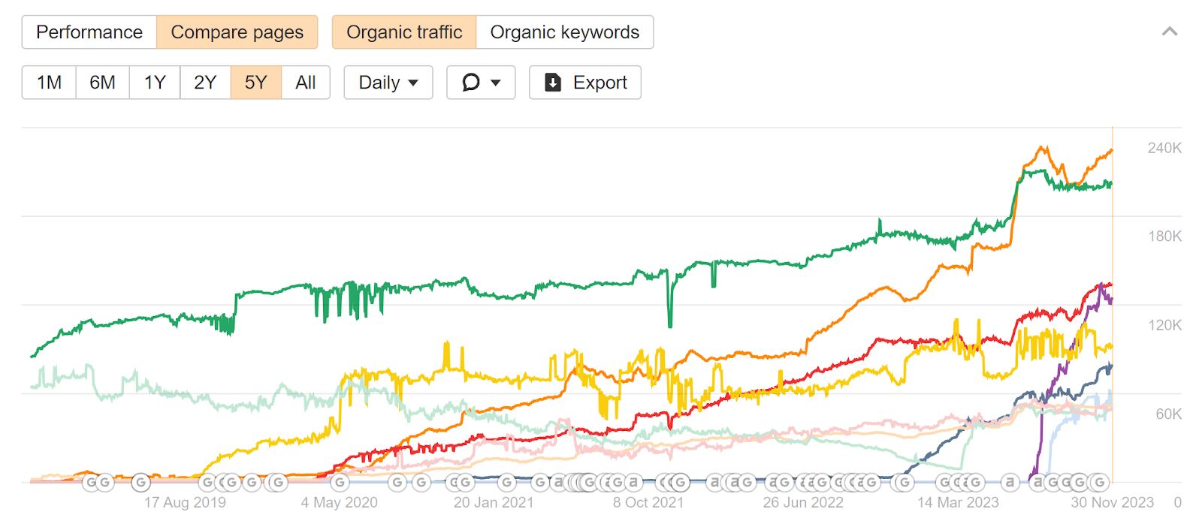Open the Organic keywords tab
Viewport: 1202px width, 527px height.
pos(564,32)
